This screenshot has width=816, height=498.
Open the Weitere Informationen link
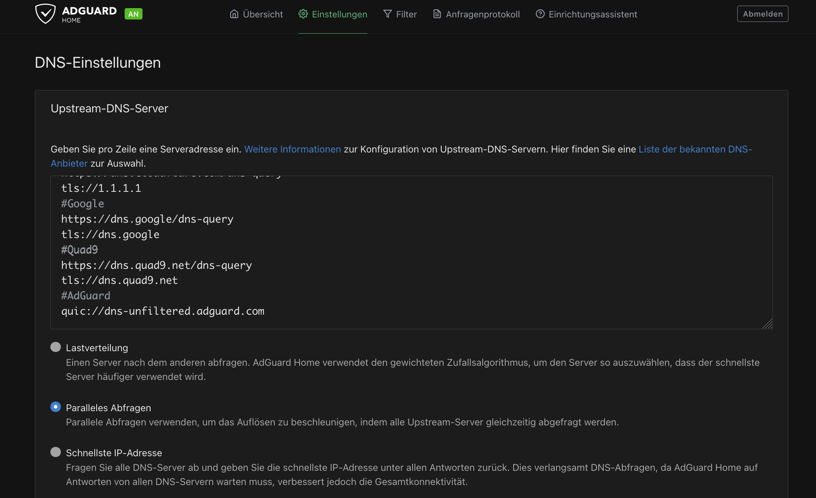click(292, 149)
